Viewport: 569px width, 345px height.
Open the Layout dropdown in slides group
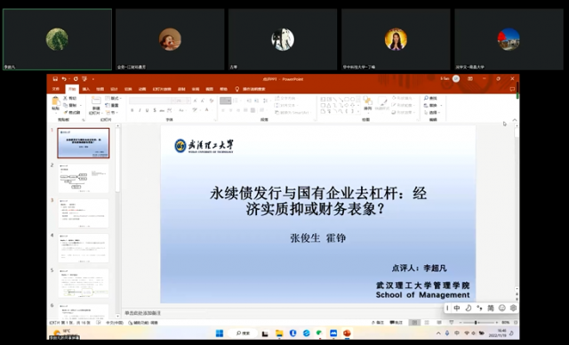[x=113, y=99]
